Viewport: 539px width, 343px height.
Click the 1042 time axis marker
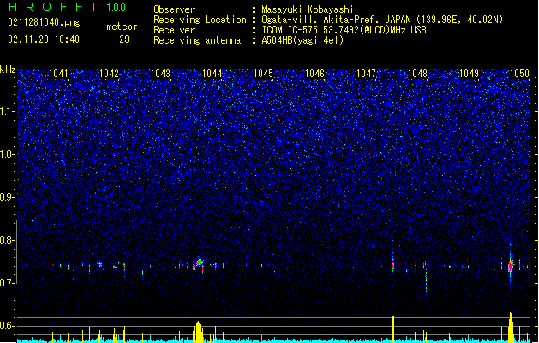pos(109,74)
